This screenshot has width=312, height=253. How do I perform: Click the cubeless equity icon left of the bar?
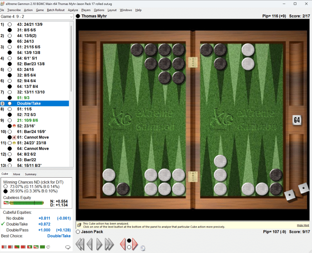tap(6, 203)
